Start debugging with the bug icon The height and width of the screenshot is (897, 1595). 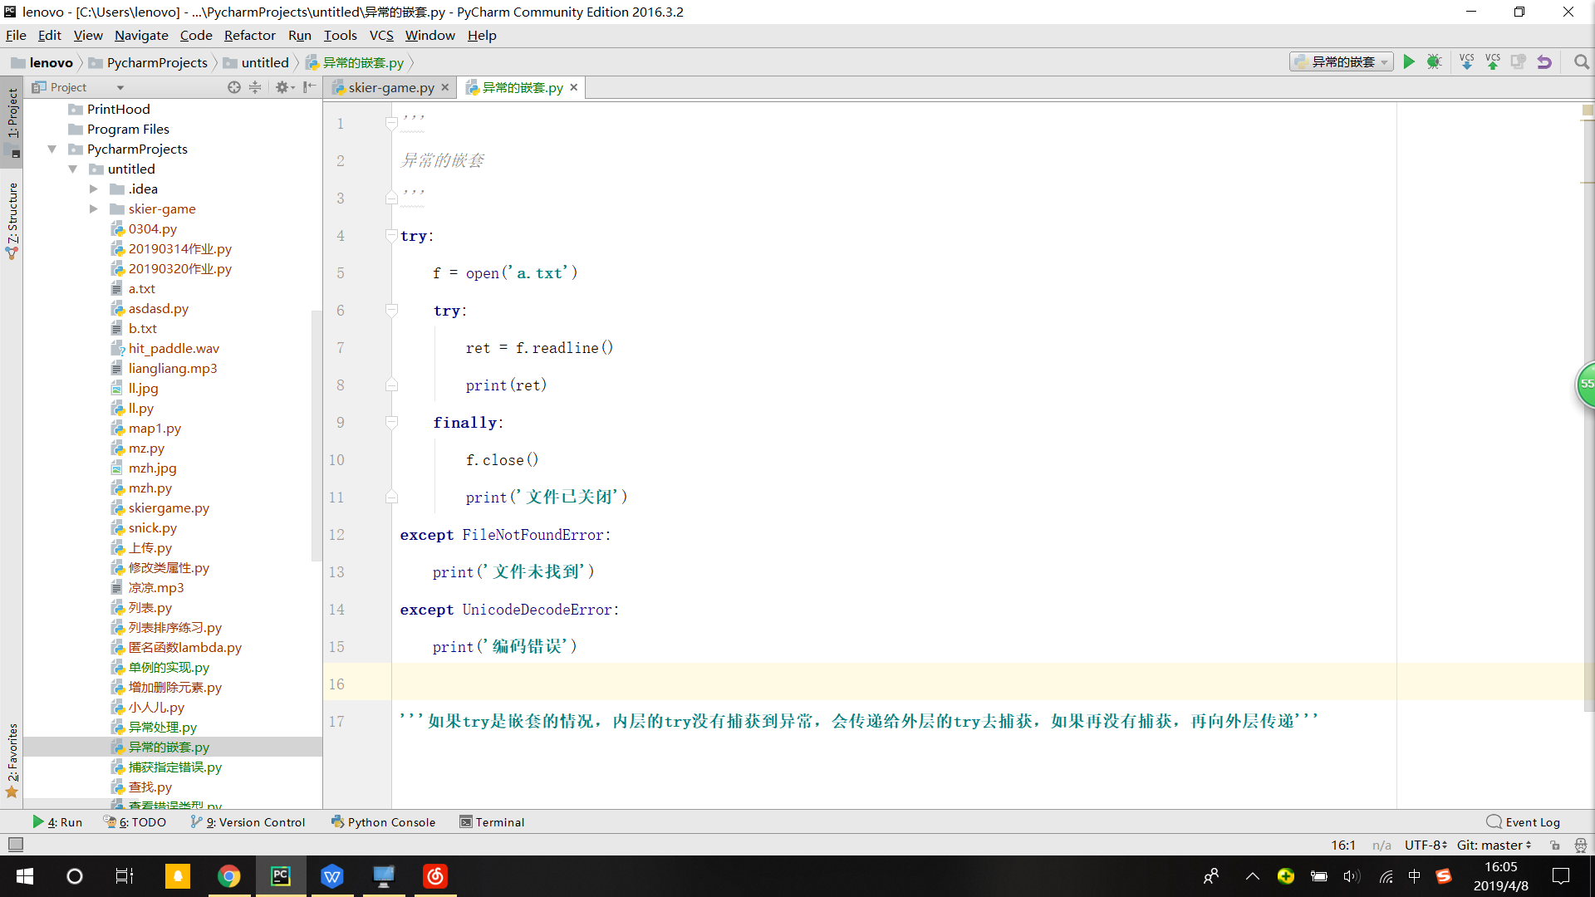[x=1434, y=61]
